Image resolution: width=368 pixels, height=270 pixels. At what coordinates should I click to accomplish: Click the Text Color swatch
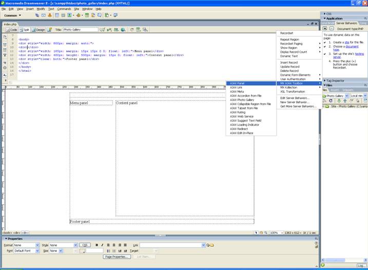[x=82, y=251]
